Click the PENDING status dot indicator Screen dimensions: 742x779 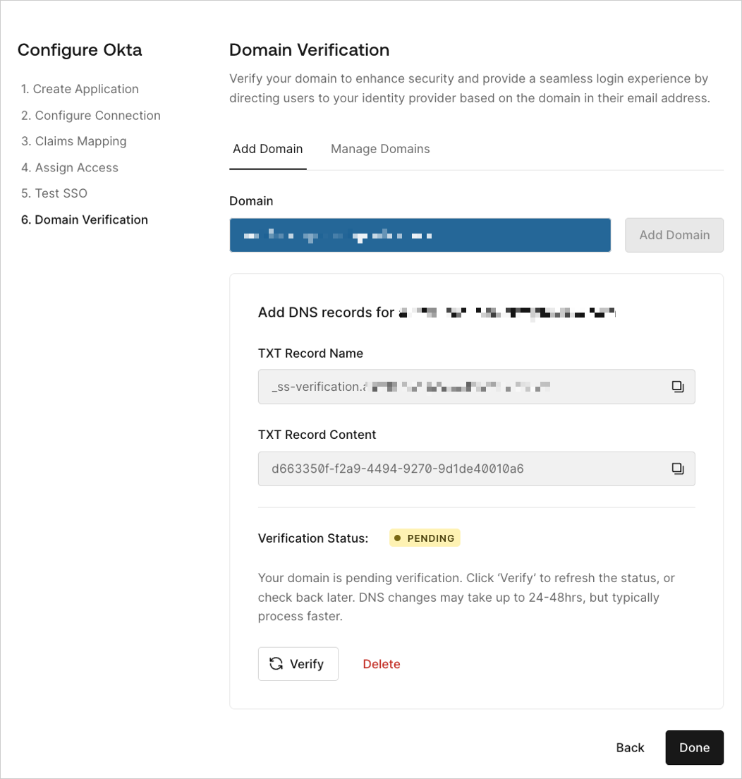click(401, 537)
